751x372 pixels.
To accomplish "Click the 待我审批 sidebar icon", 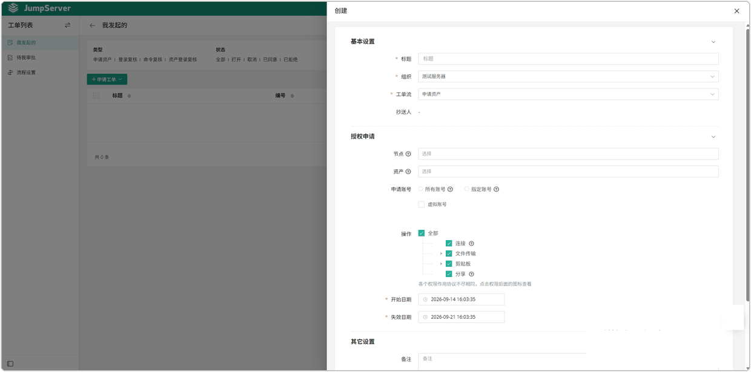I will click(10, 57).
